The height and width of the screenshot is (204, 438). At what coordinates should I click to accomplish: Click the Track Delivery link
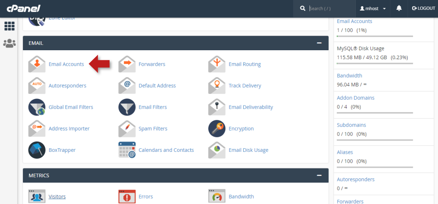pyautogui.click(x=245, y=86)
